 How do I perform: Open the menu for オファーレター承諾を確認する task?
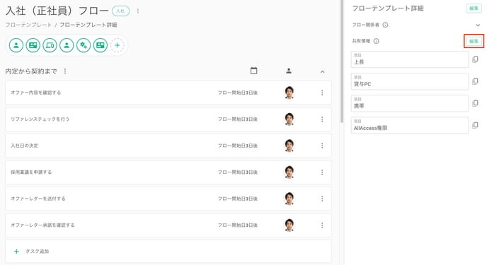point(322,225)
